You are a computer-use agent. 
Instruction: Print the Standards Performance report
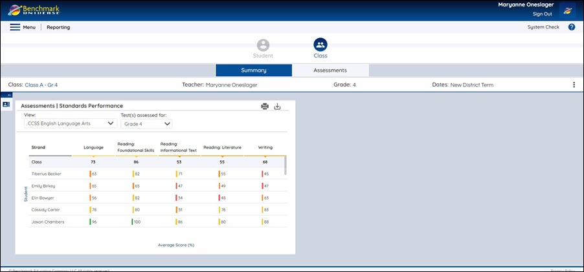click(x=265, y=107)
